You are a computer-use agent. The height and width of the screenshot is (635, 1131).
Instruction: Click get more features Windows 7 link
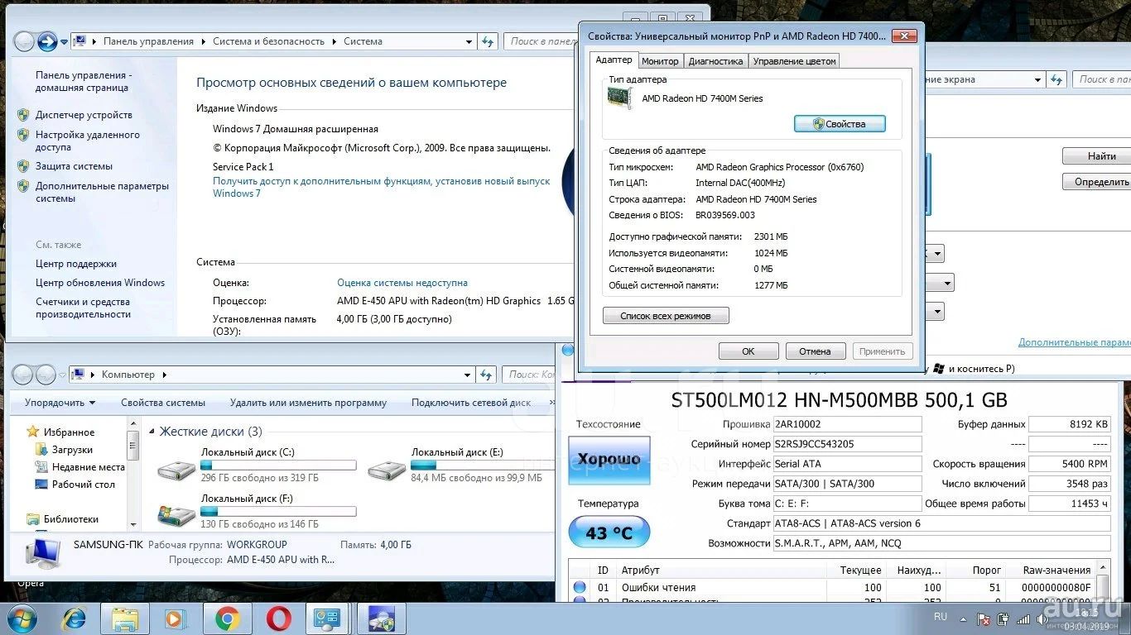click(x=381, y=187)
